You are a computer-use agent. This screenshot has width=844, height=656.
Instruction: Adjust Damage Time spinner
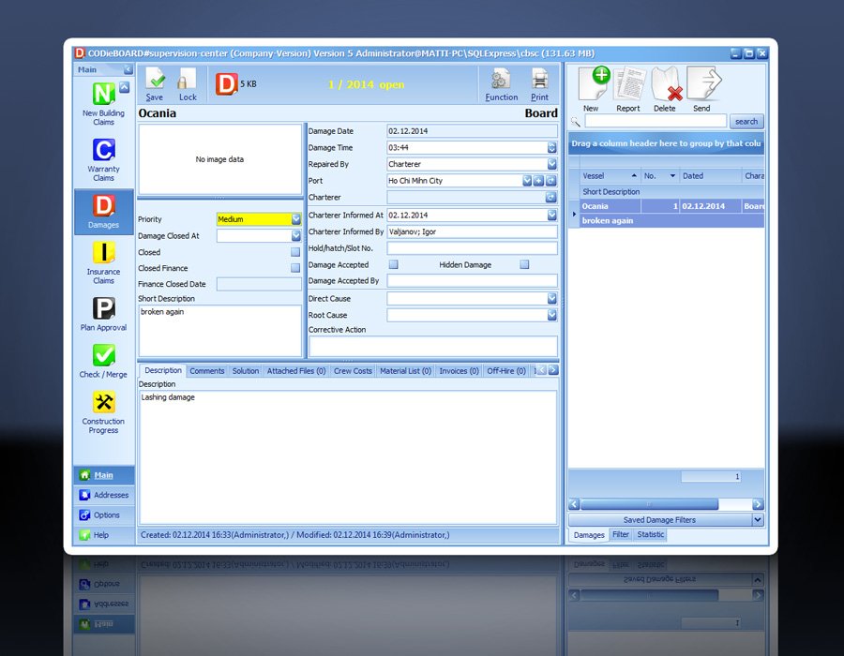(x=551, y=147)
